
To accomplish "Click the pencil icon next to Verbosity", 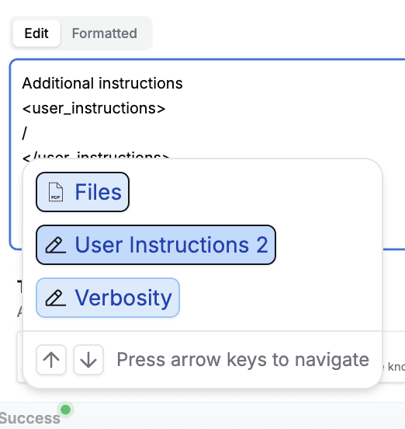I will [x=56, y=298].
